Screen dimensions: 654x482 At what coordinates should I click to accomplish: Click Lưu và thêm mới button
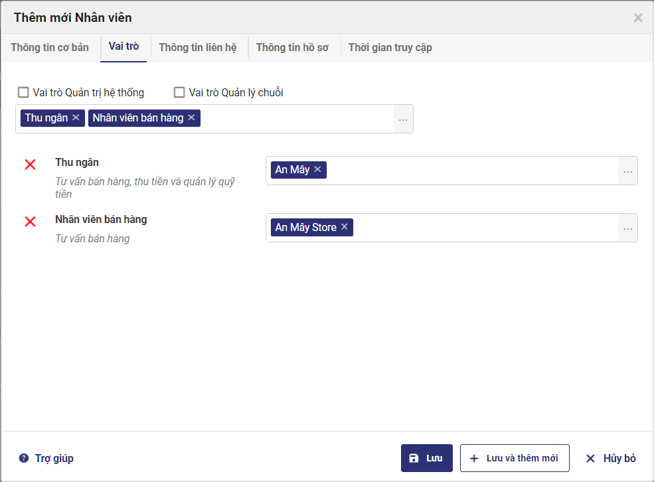point(515,458)
